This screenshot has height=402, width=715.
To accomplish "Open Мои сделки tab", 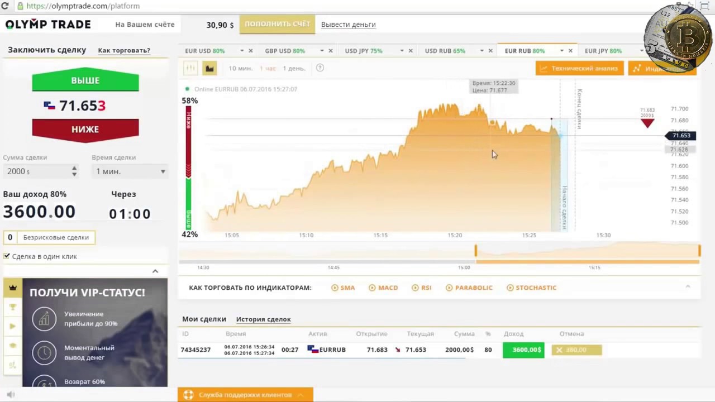I will [204, 319].
